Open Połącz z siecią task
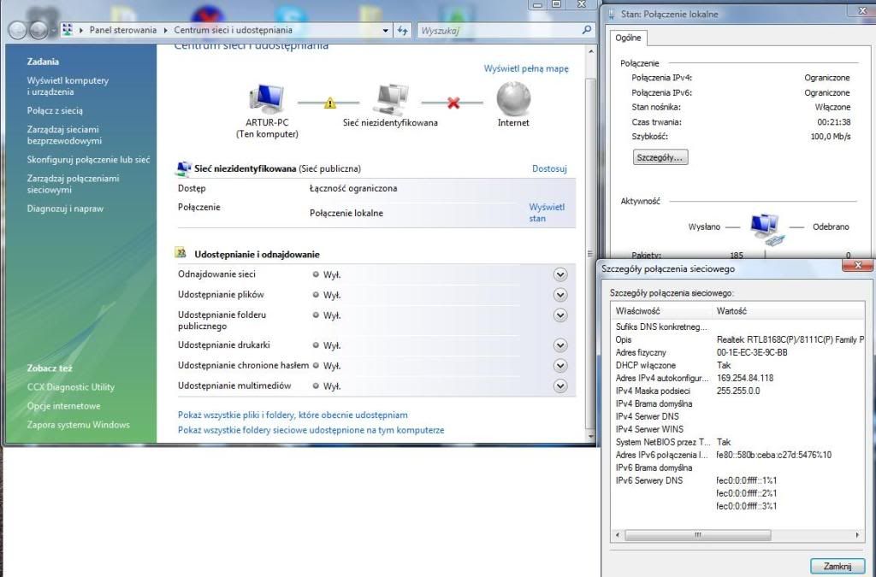This screenshot has width=876, height=577. coord(55,110)
